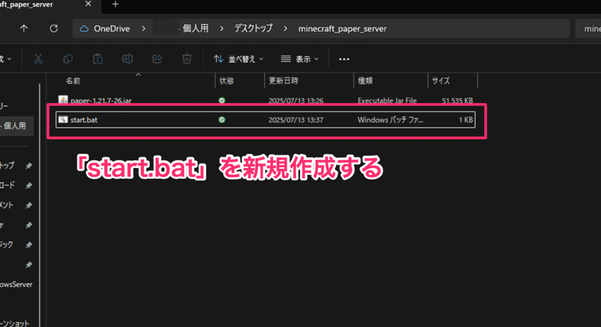This screenshot has height=327, width=601.
Task: Open the owsServer item in navigation pane
Action: (16, 285)
